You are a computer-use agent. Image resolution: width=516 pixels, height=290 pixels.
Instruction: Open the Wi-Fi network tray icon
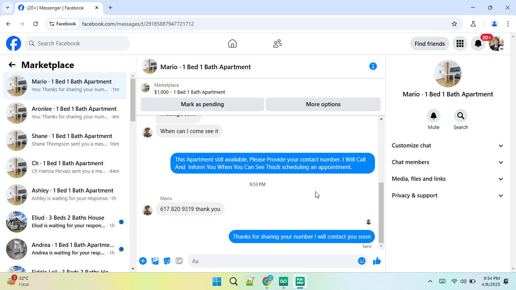pos(454,281)
